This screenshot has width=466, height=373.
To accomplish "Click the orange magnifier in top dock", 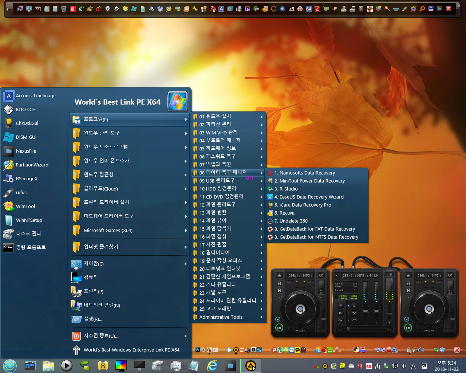I will [x=422, y=8].
